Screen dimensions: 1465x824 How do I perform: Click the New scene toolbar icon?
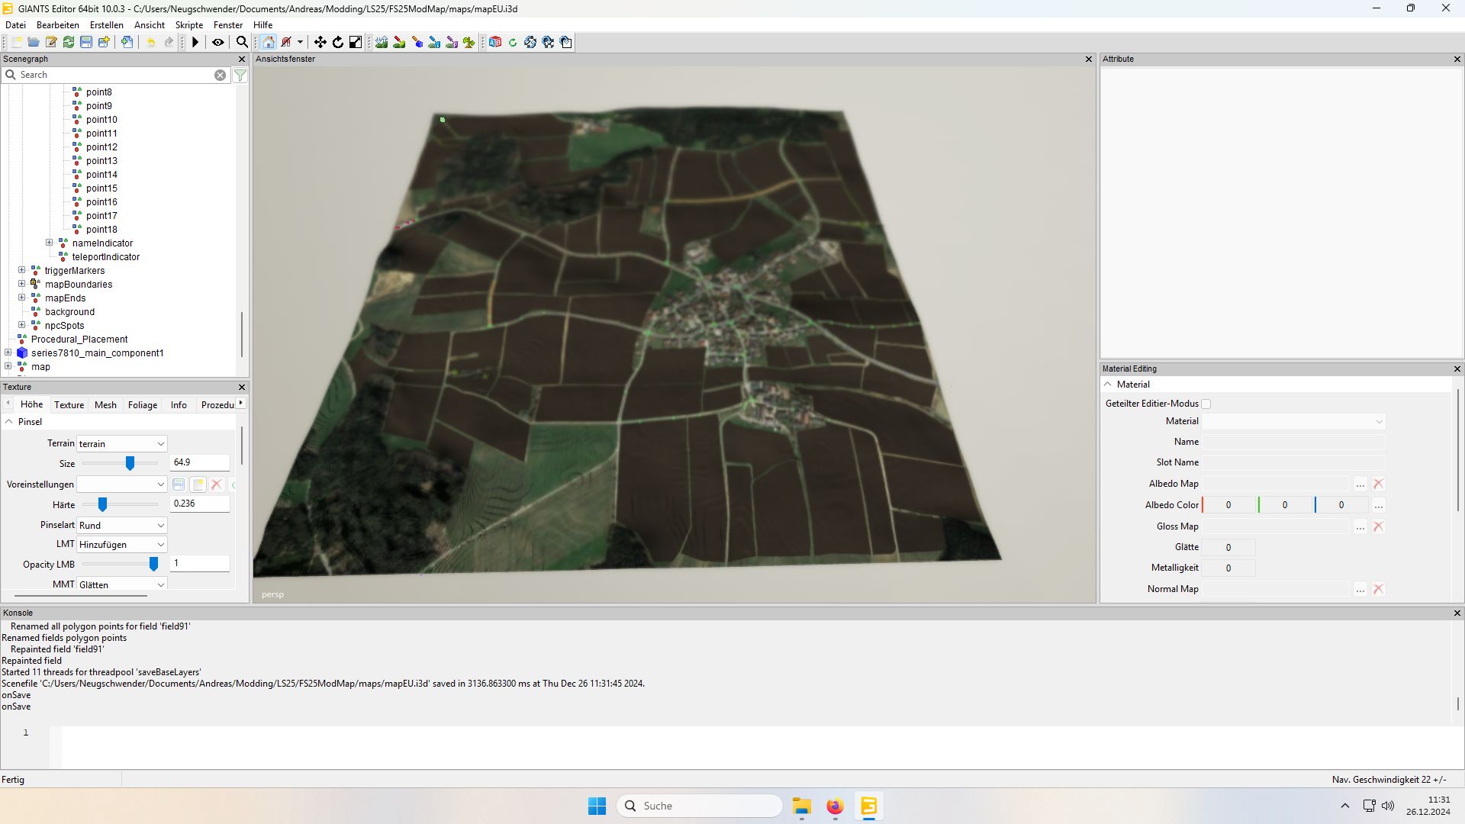(16, 42)
